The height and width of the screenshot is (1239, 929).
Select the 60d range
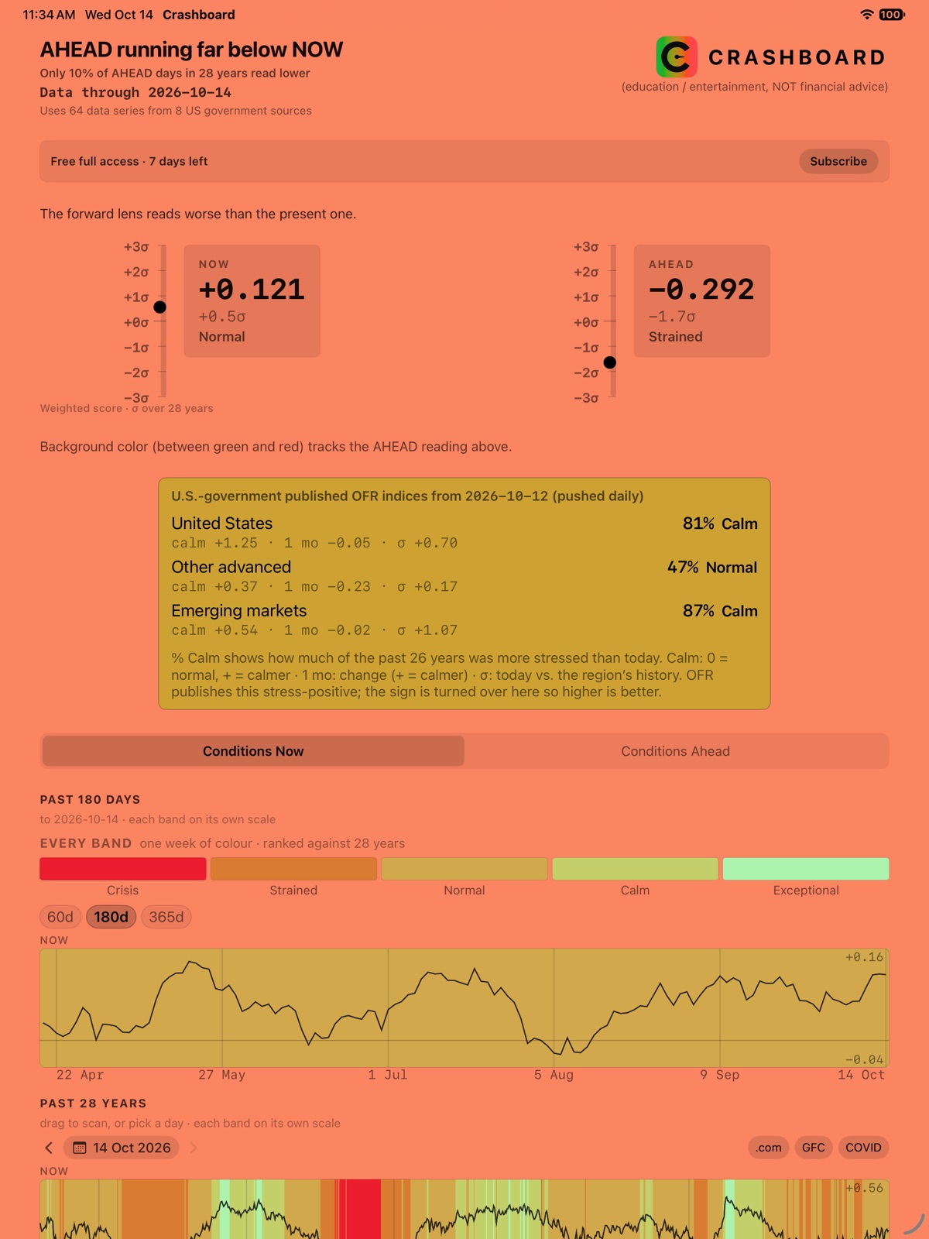click(x=60, y=917)
